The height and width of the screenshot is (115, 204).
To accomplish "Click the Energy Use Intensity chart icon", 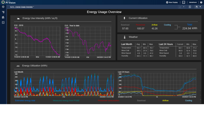I will (18, 19).
